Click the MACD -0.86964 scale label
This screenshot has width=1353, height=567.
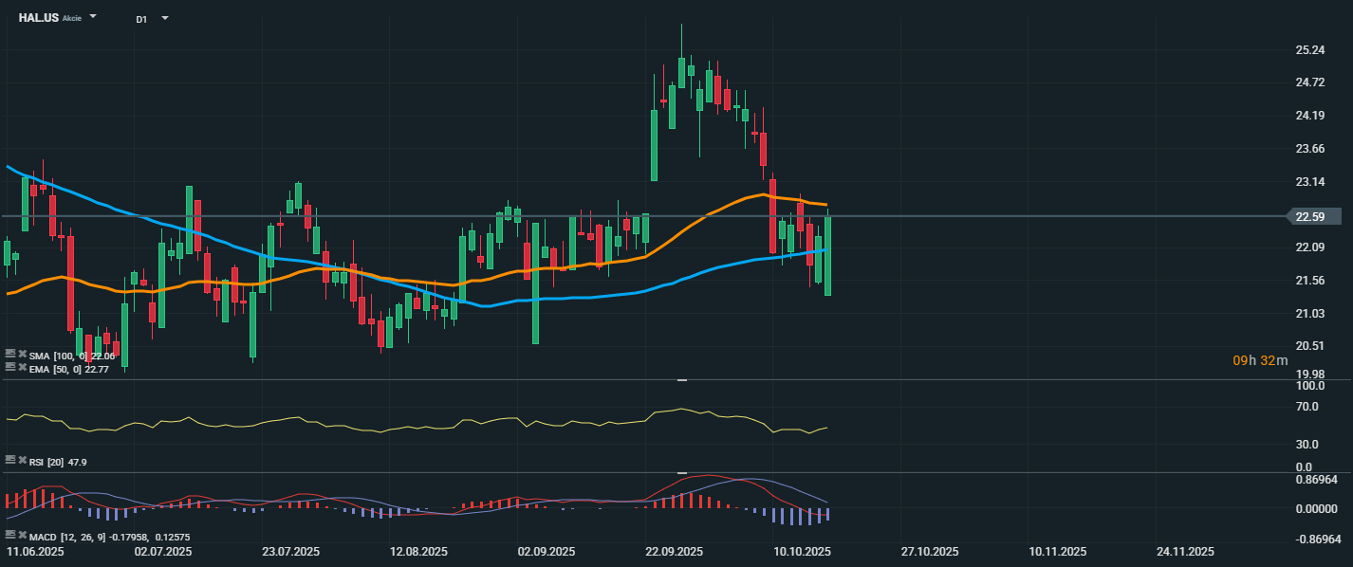tap(1318, 539)
